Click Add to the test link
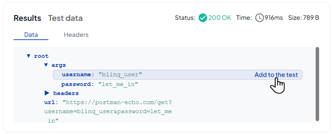Viewport: 332px width, 134px height. point(276,75)
